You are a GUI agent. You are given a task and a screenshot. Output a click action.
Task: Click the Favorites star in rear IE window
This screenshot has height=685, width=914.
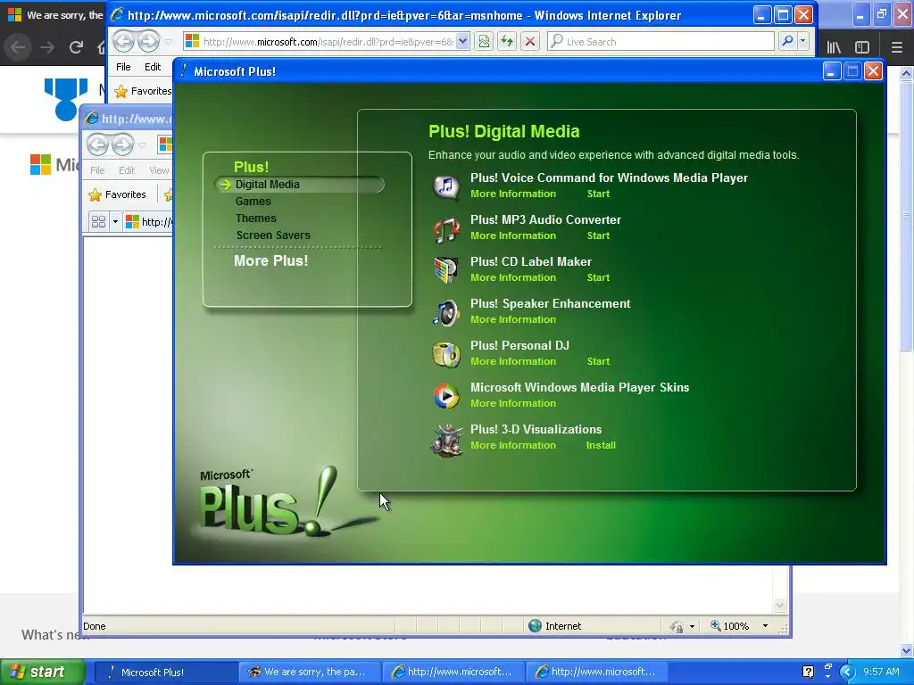tap(95, 194)
